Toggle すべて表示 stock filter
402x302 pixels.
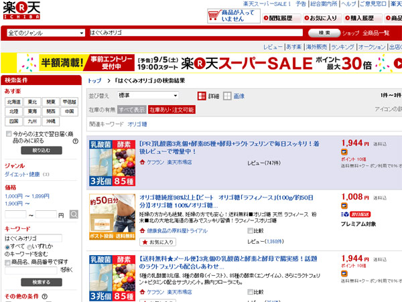tap(132, 110)
